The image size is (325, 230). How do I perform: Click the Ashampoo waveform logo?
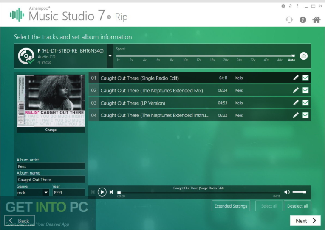(x=17, y=15)
